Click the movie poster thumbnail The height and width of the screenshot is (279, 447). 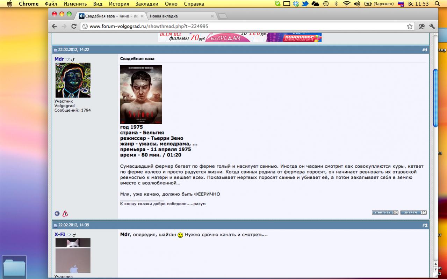coord(141,95)
